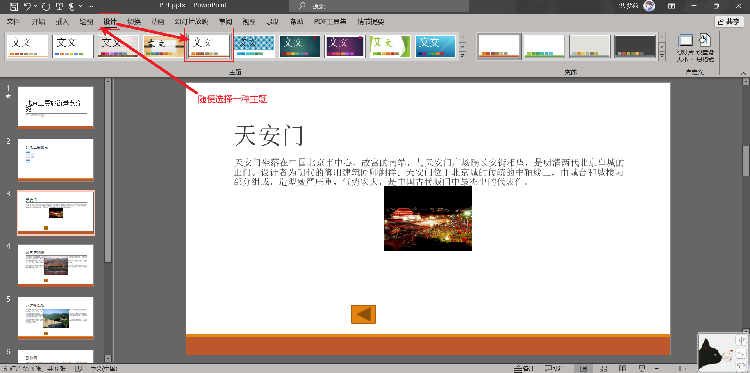
Task: Switch to the 开始 tab
Action: tap(38, 21)
